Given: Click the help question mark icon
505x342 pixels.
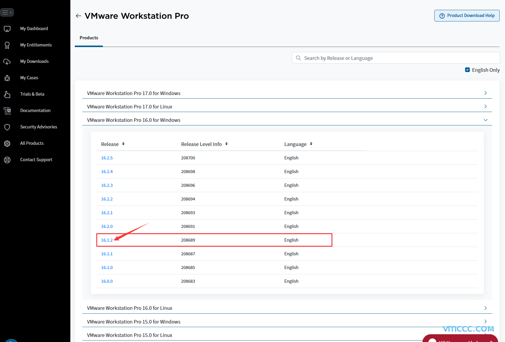Looking at the screenshot, I should click(x=442, y=16).
